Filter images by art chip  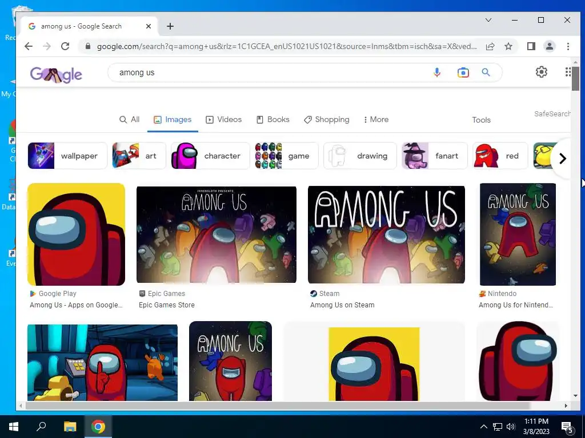pos(139,156)
